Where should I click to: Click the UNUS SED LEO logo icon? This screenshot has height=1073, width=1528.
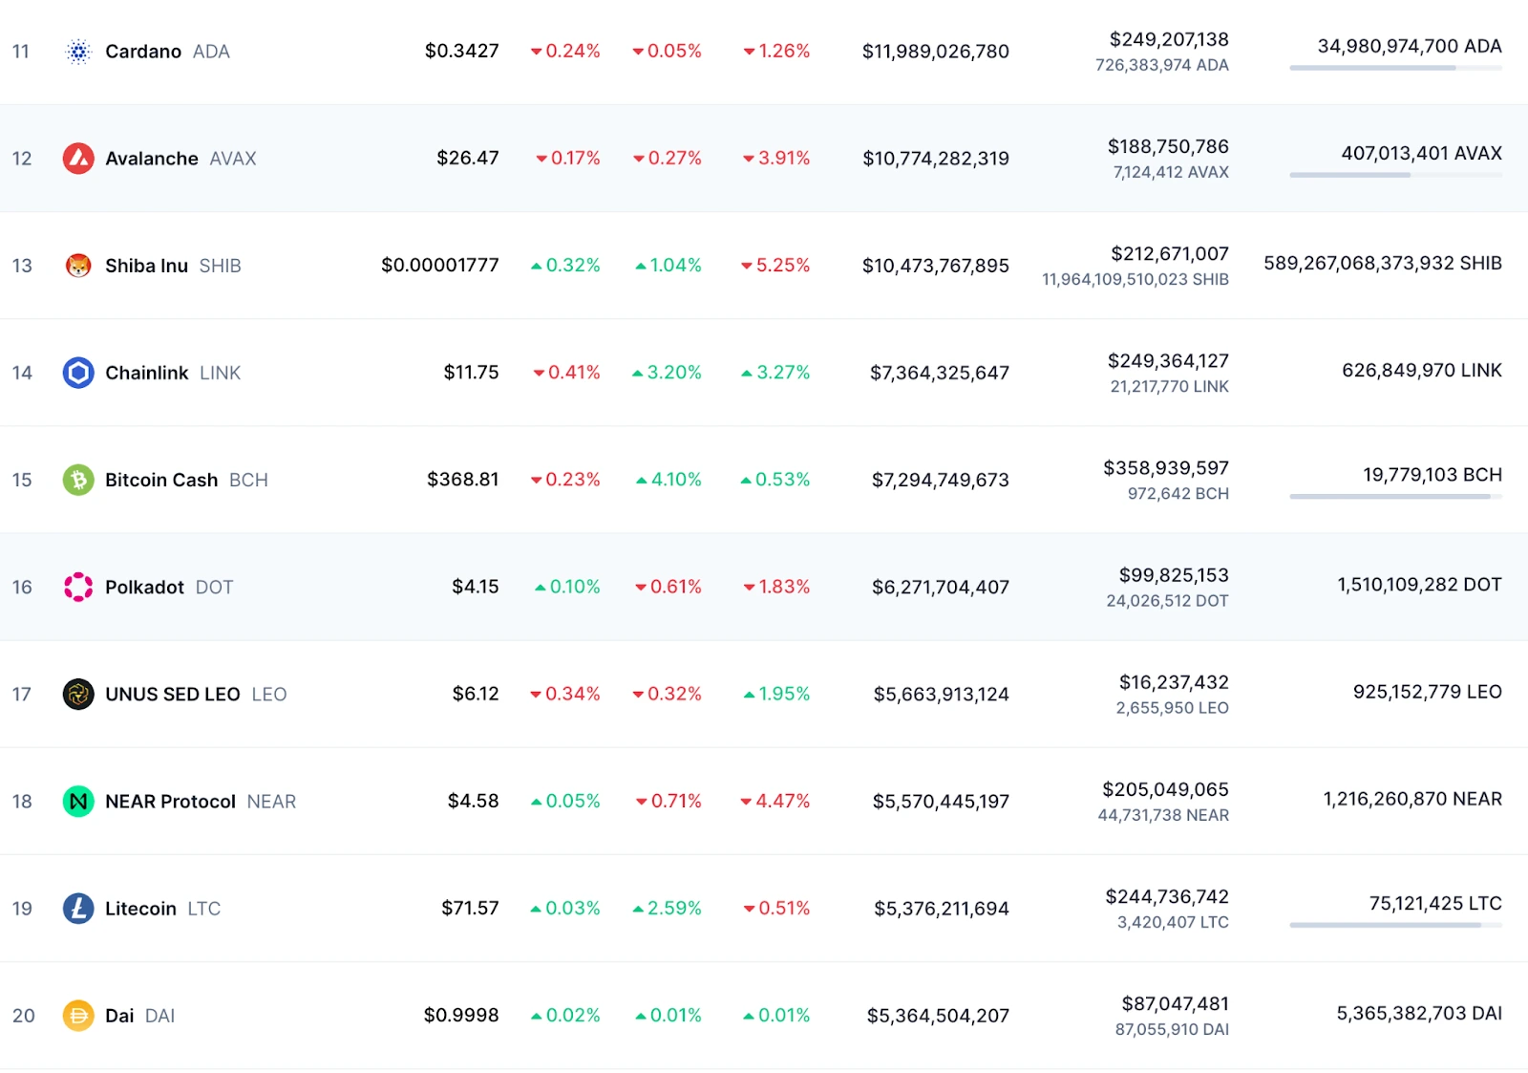(78, 694)
